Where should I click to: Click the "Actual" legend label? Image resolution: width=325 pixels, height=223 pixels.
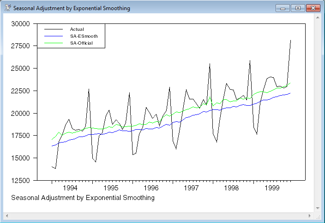[x=77, y=29]
